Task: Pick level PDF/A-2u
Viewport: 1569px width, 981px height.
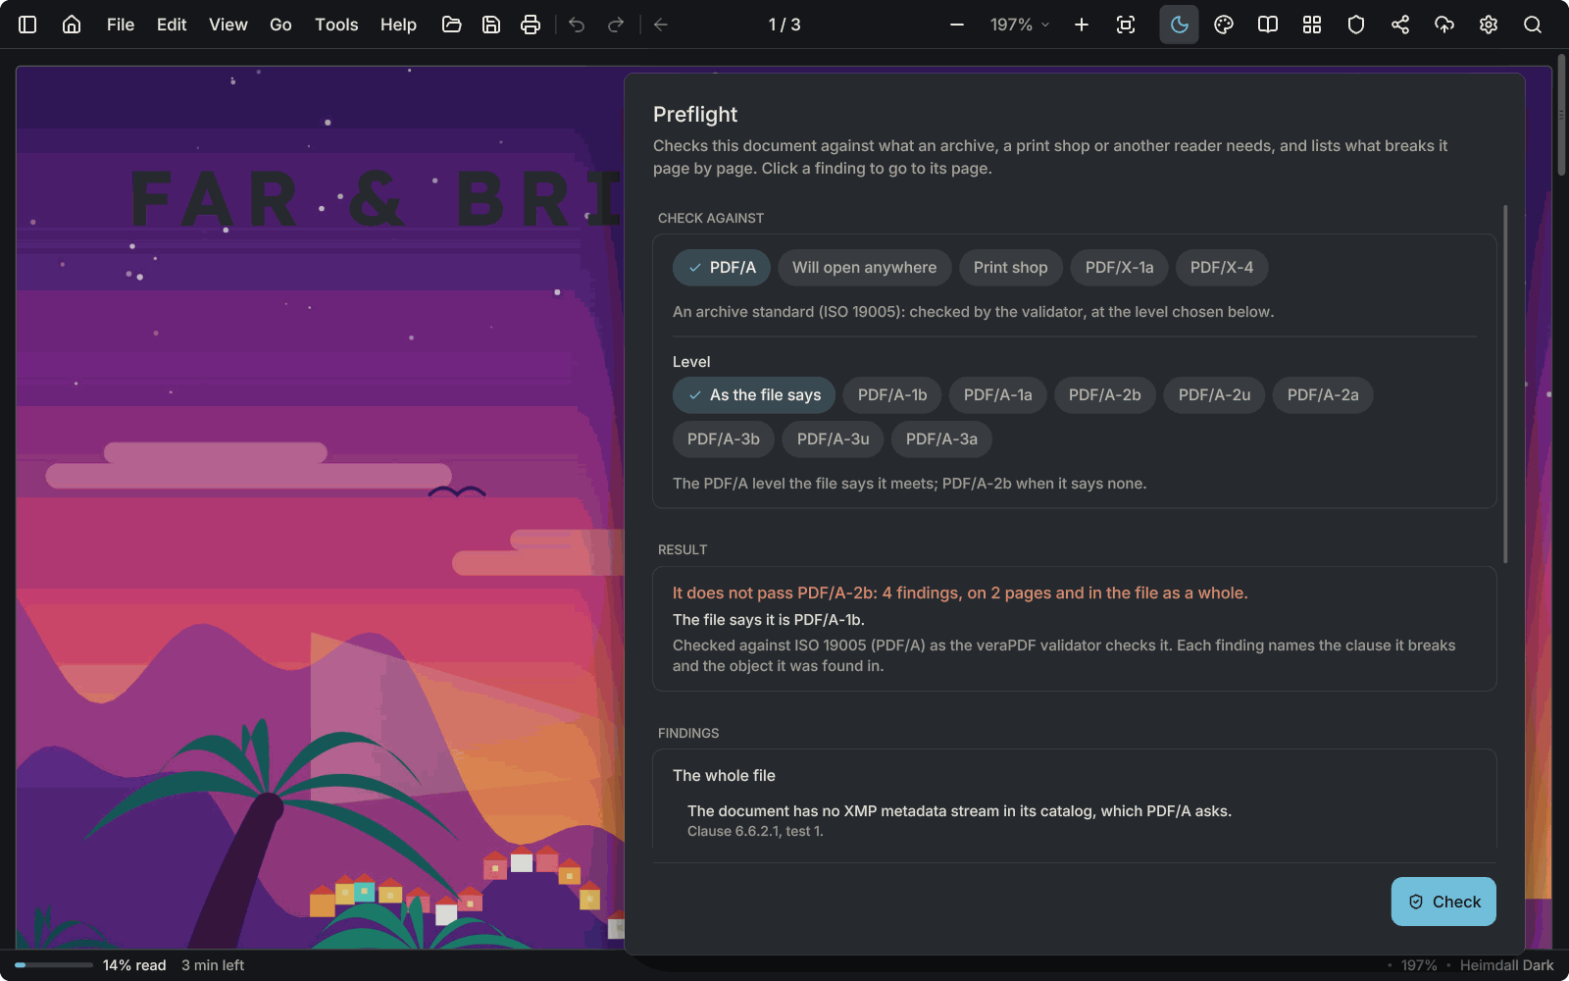Action: 1214,395
